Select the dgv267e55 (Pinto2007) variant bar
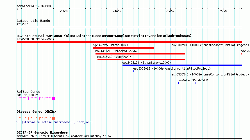The width and height of the screenshot is (250, 140). point(123,48)
